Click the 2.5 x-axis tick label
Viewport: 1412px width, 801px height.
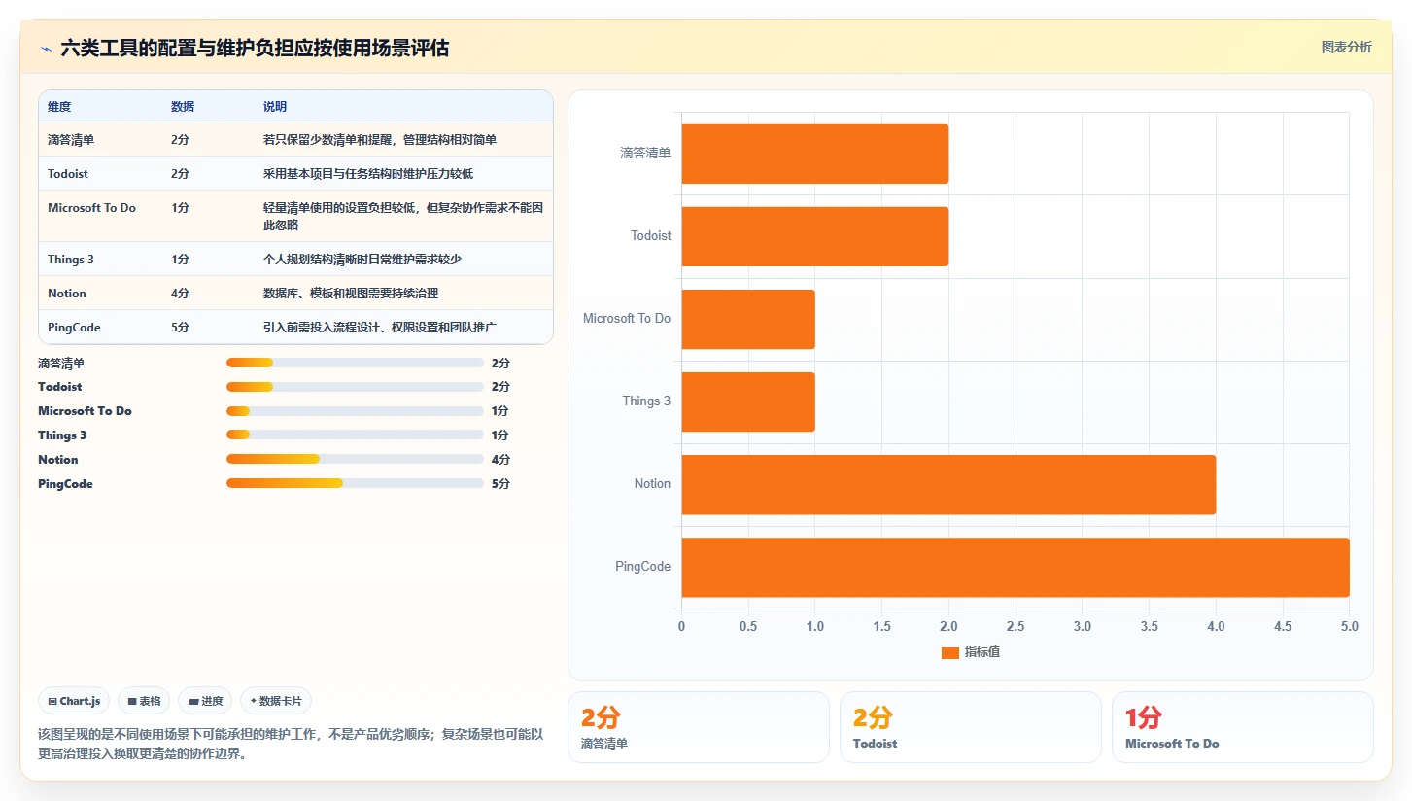1016,626
